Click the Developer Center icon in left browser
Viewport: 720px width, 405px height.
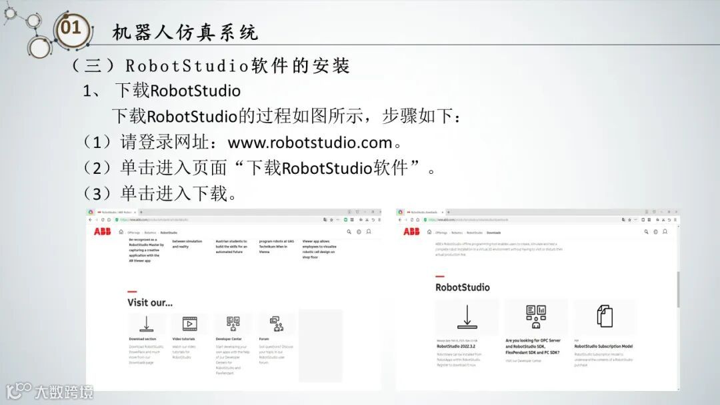coord(233,324)
